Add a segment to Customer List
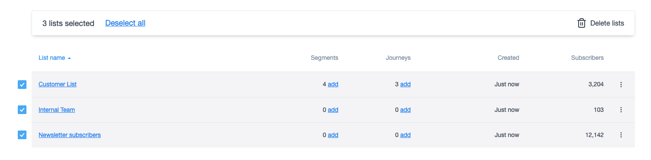Viewport: 651px width, 160px height. pos(333,85)
